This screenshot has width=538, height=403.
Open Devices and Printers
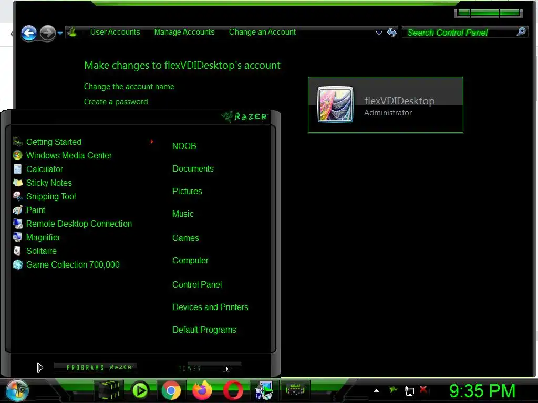tap(210, 307)
